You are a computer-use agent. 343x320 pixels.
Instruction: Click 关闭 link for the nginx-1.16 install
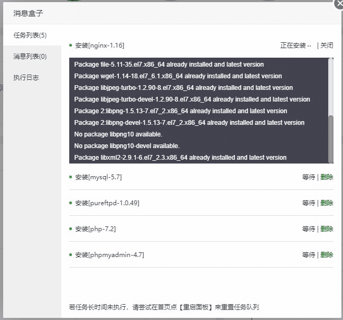327,45
